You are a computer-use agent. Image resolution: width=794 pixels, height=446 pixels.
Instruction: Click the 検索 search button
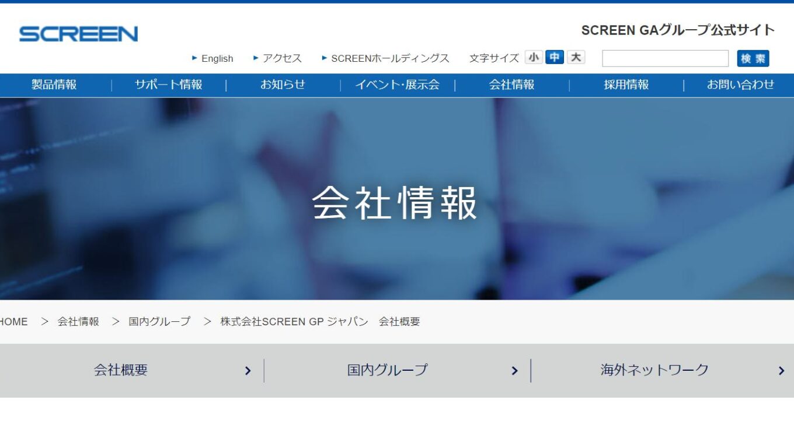pyautogui.click(x=753, y=58)
